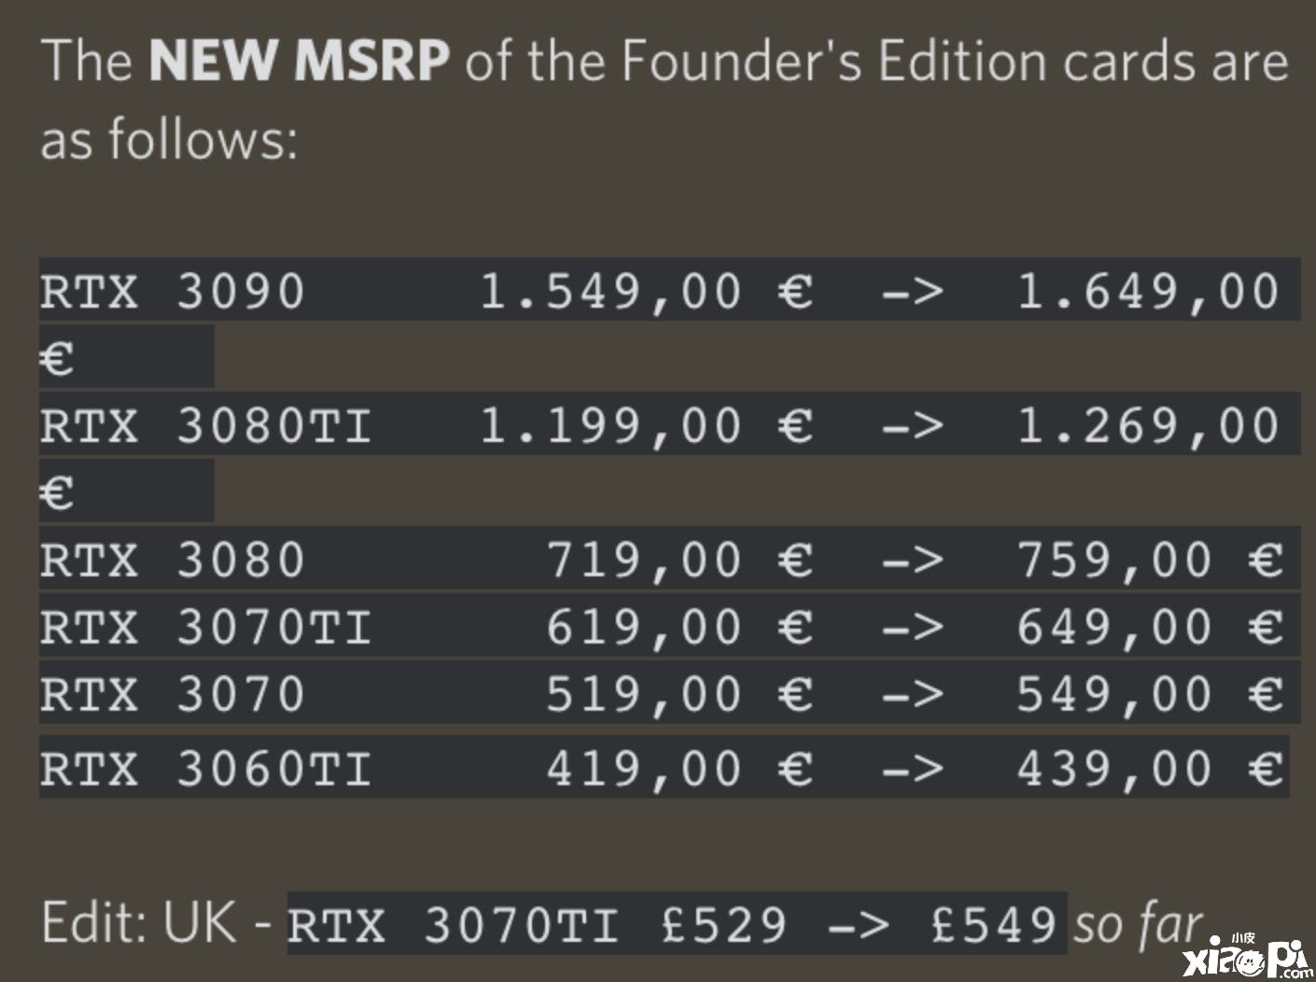Click the RTX 3080 model label
This screenshot has width=1316, height=982.
pyautogui.click(x=173, y=560)
